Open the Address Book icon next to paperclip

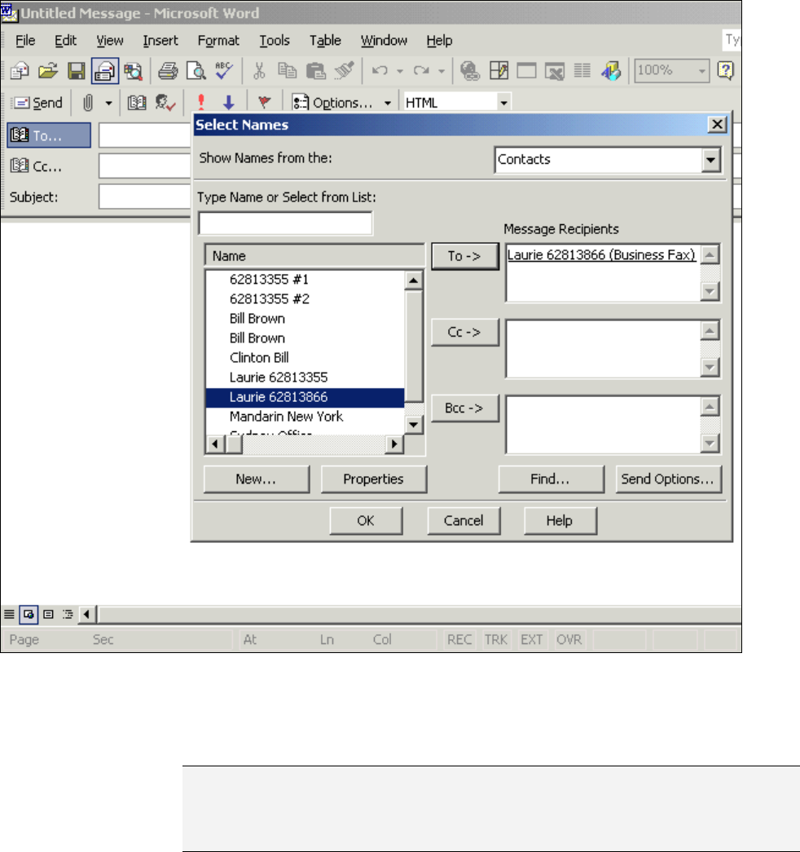(x=136, y=103)
